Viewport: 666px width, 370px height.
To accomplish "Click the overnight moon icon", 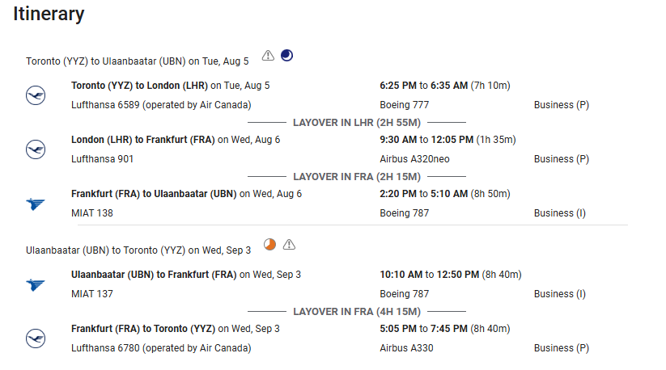I will pyautogui.click(x=286, y=56).
